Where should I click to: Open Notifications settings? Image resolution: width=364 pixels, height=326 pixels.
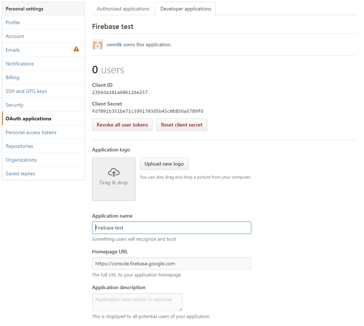coord(43,64)
